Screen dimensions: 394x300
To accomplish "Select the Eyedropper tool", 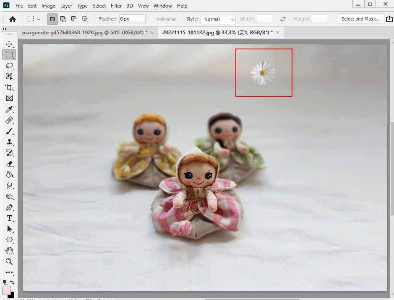I will tap(9, 109).
